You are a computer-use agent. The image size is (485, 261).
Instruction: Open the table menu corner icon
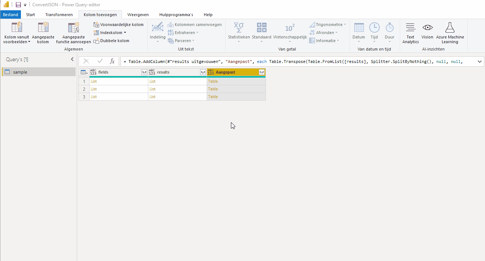(x=84, y=72)
